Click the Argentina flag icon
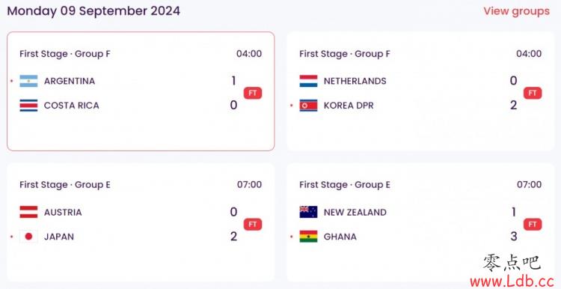The image size is (561, 289). [28, 81]
